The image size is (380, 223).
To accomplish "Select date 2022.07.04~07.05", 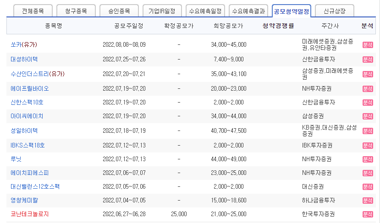I will (x=124, y=201).
